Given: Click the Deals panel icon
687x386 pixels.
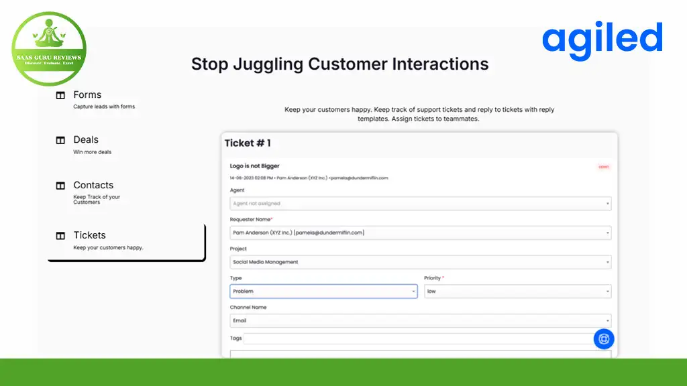Looking at the screenshot, I should coord(60,141).
